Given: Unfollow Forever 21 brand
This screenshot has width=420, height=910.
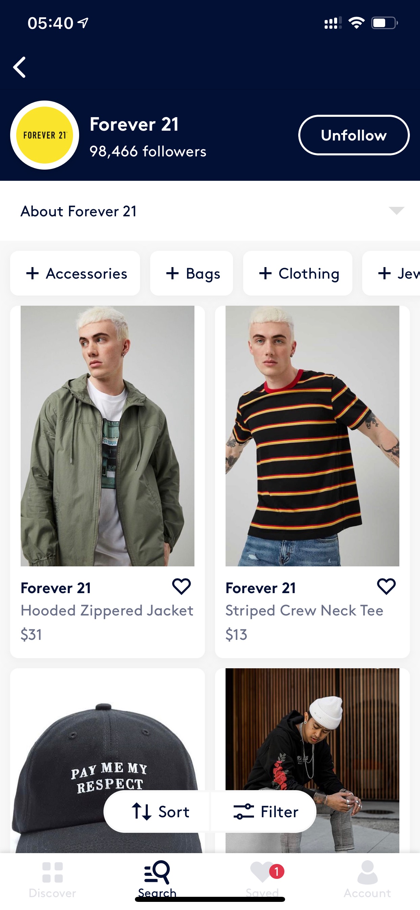Looking at the screenshot, I should click(354, 135).
